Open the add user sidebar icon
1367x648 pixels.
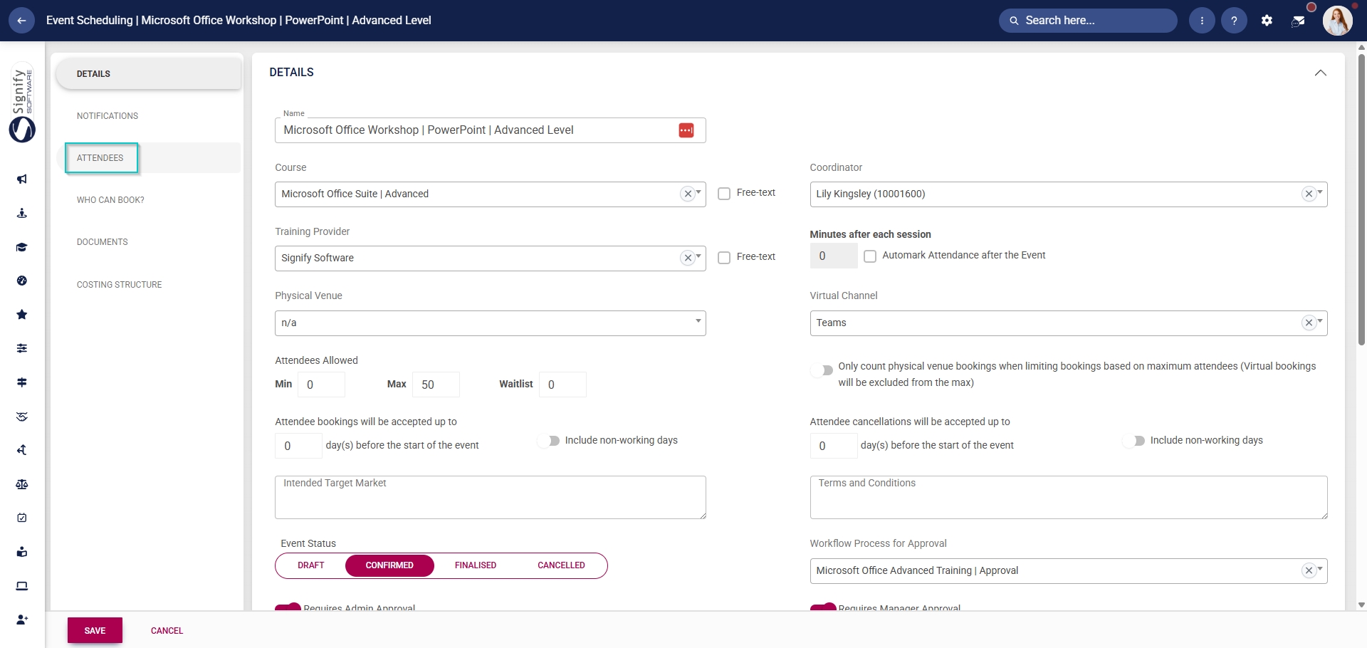point(22,620)
